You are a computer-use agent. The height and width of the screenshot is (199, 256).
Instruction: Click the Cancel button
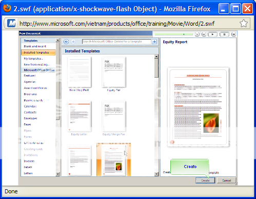pyautogui.click(x=227, y=180)
